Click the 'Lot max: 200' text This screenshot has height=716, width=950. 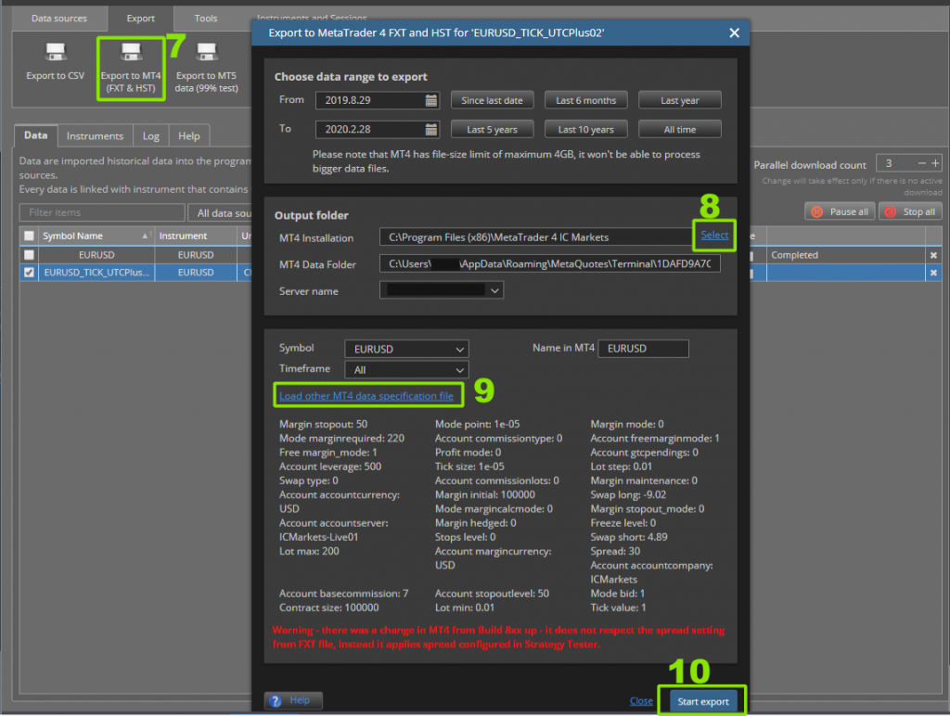[x=309, y=551]
